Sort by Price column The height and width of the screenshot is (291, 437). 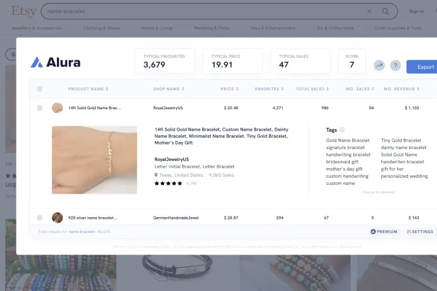(230, 89)
